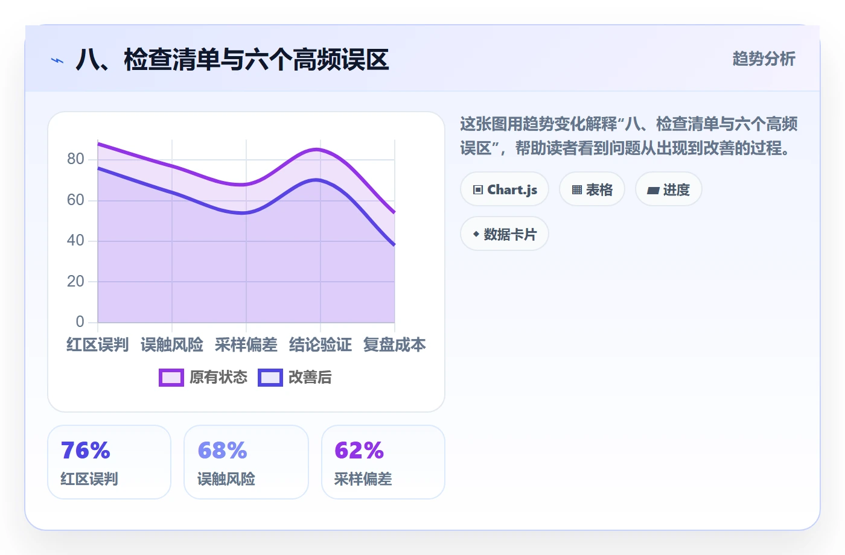Click the 这张图用趋势变化解释 description paragraph
The height and width of the screenshot is (555, 845).
click(x=629, y=136)
